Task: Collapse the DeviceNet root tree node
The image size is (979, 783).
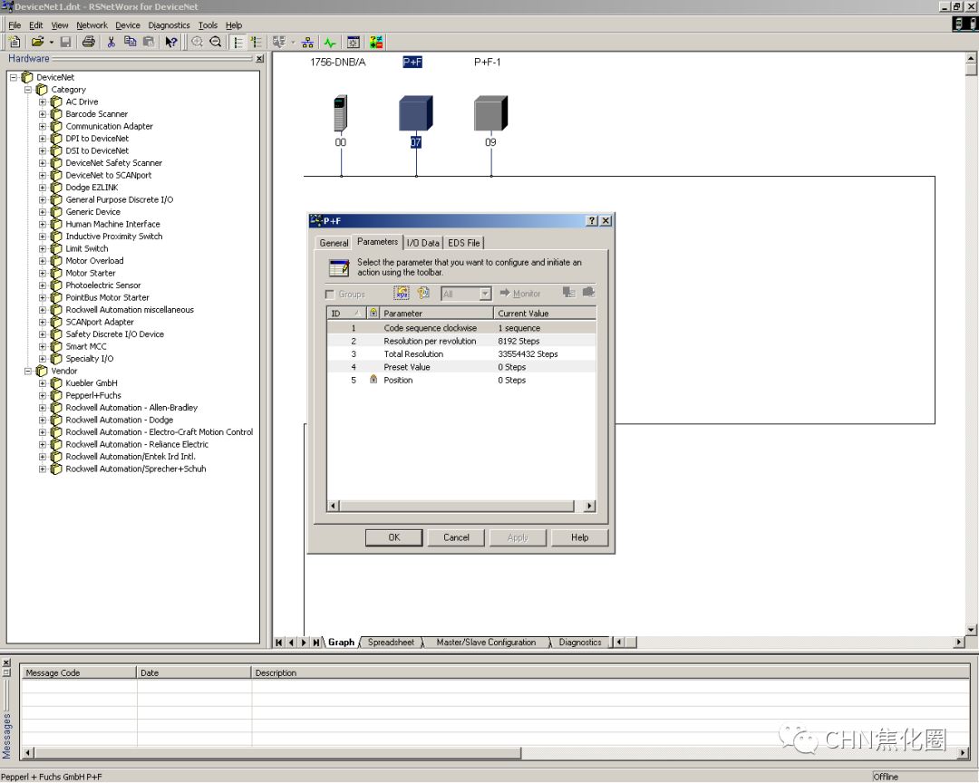Action: click(x=13, y=77)
